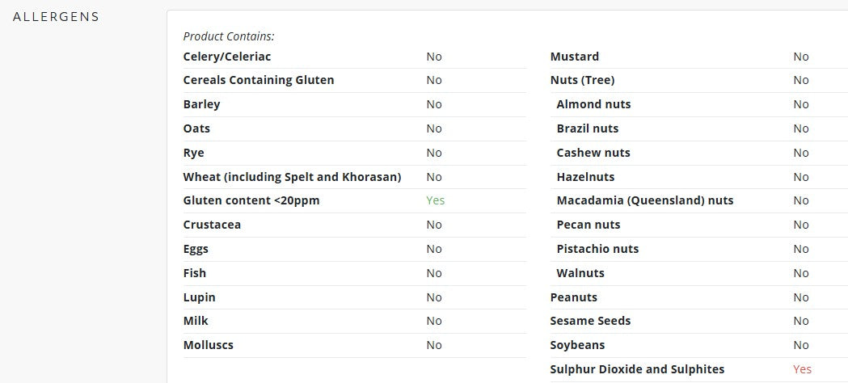Click the Wheat (including Spelt and Khorasan) label

[x=292, y=177]
